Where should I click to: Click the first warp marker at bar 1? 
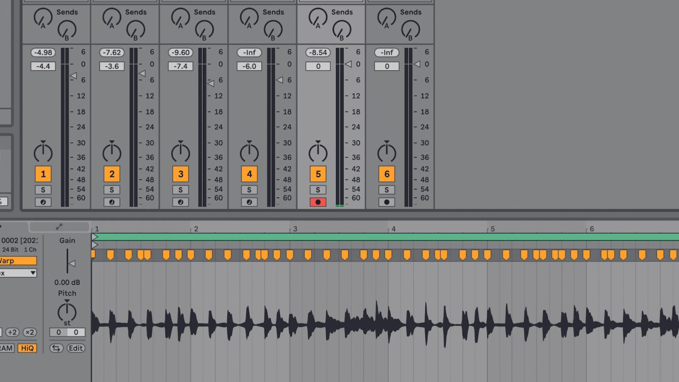[x=93, y=254]
